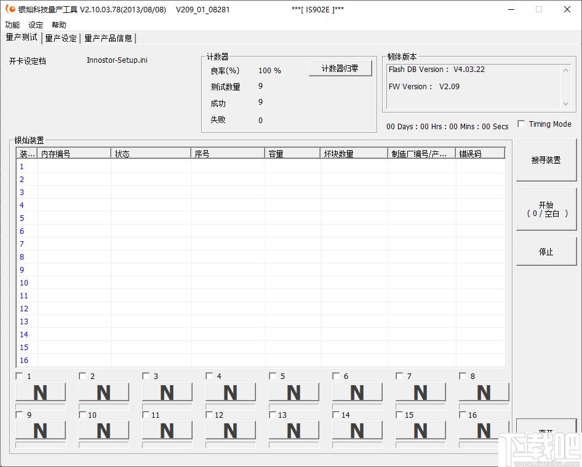This screenshot has height=467, width=582.
Task: Switch to the 量产设定 tab
Action: (x=61, y=38)
